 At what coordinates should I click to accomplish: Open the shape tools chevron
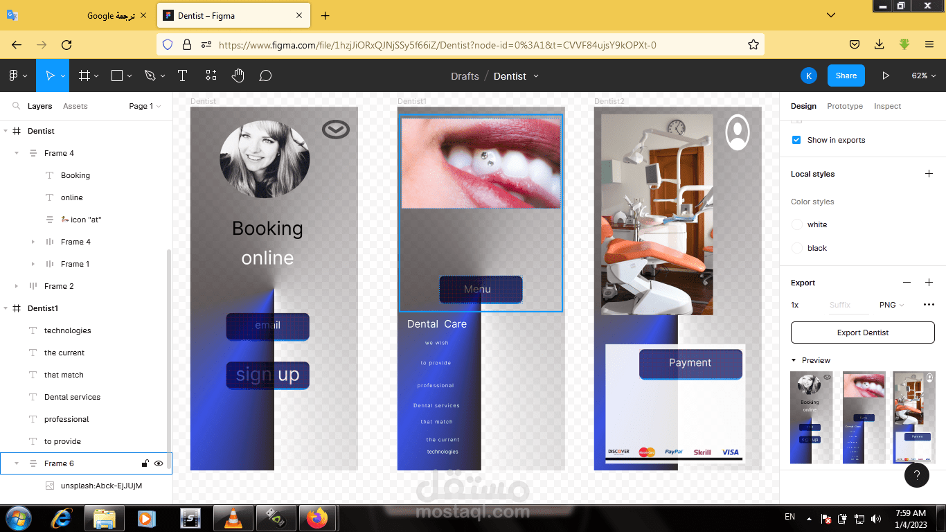click(130, 76)
